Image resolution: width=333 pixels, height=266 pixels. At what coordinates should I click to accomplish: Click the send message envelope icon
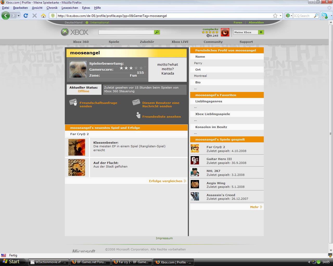pos(136,102)
